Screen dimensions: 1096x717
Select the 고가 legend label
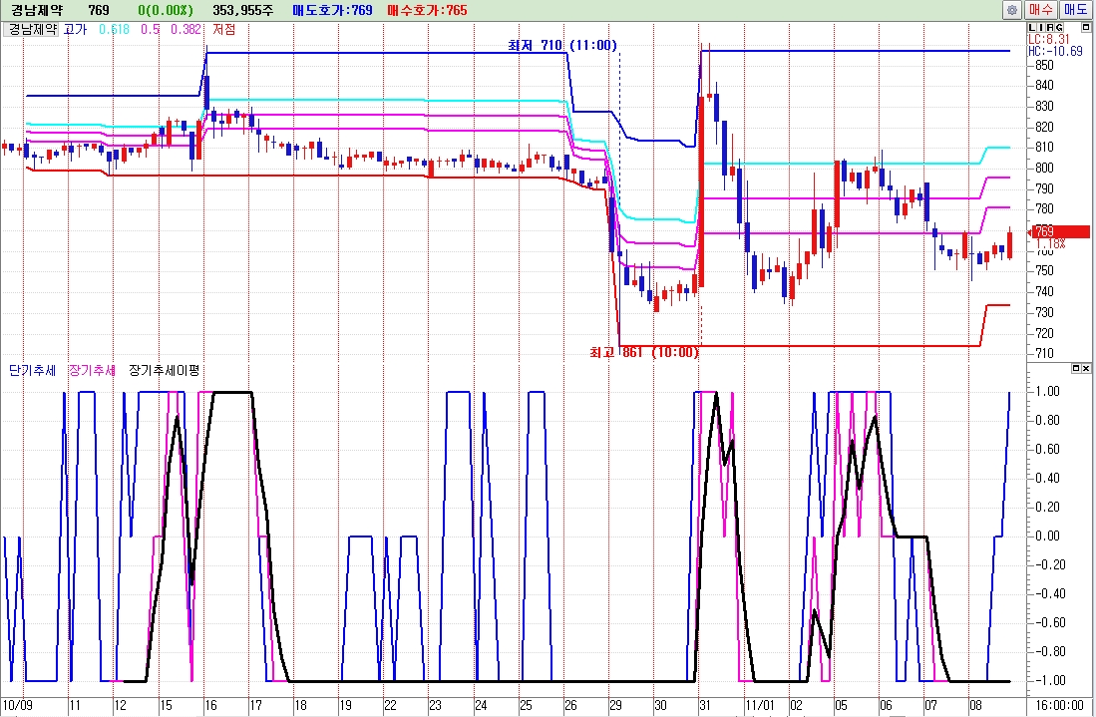click(x=75, y=29)
